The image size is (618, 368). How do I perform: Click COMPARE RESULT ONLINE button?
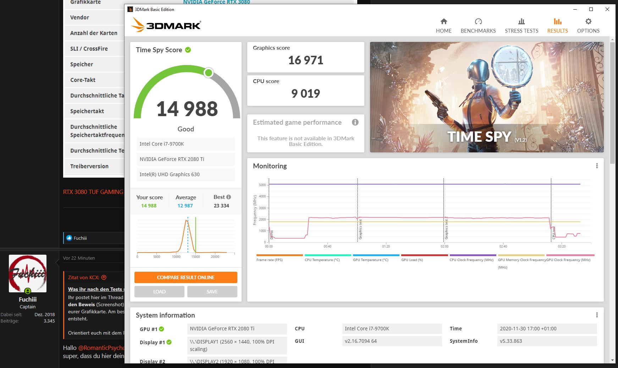pyautogui.click(x=186, y=277)
